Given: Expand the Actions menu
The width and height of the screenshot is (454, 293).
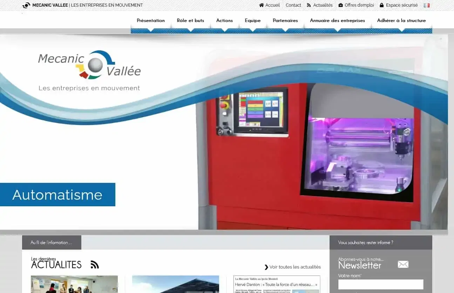Looking at the screenshot, I should pyautogui.click(x=224, y=21).
